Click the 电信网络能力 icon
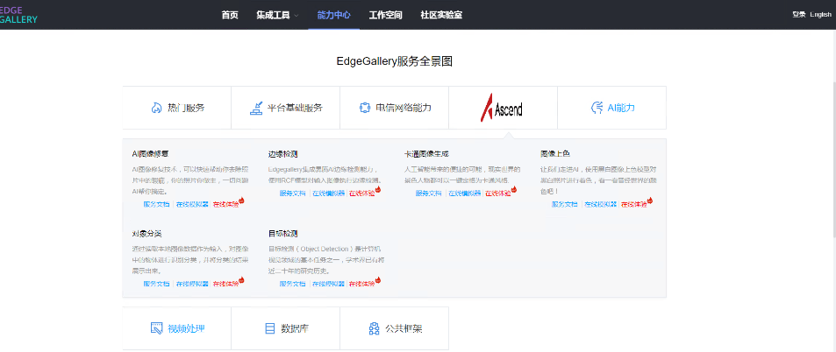The image size is (836, 352). [x=365, y=108]
